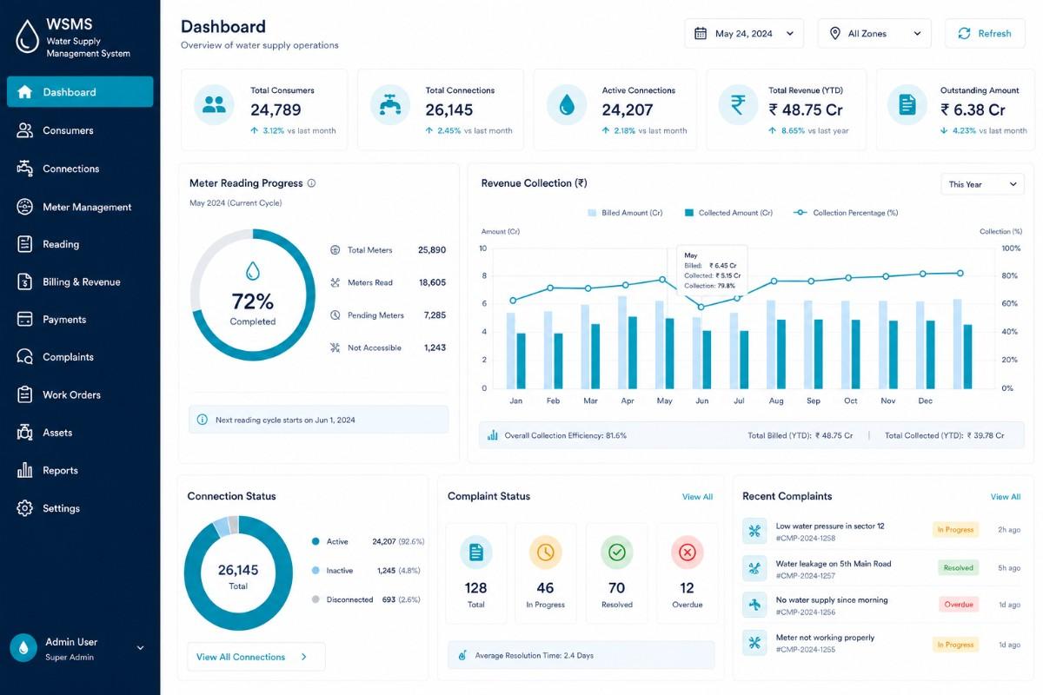Screen dimensions: 1043x695
Task: Open the Reading sidebar icon
Action: point(24,244)
